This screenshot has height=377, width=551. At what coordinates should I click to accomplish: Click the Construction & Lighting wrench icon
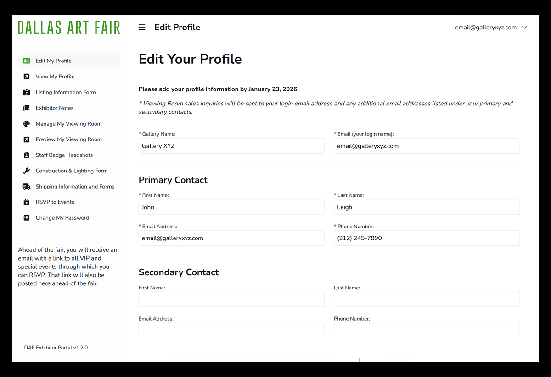27,170
